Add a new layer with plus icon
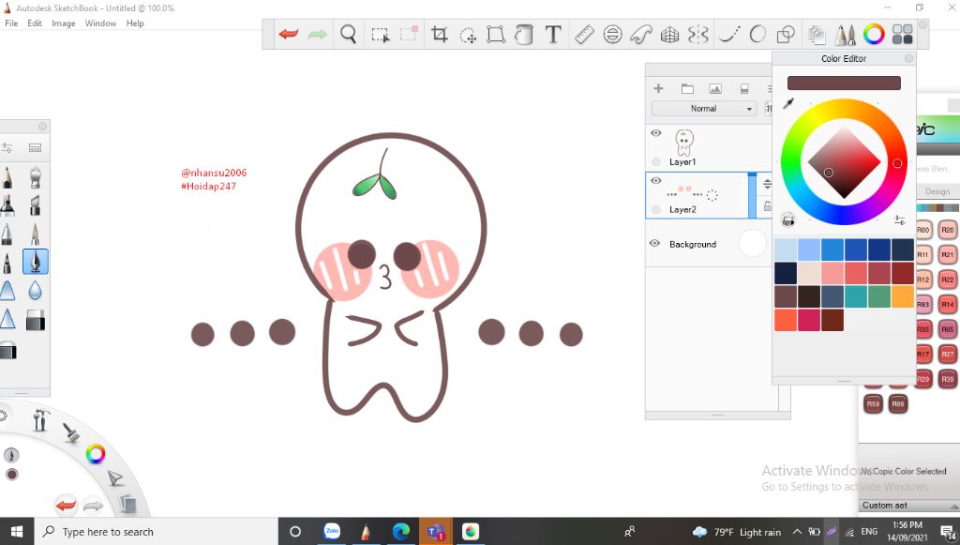960x545 pixels. 658,88
